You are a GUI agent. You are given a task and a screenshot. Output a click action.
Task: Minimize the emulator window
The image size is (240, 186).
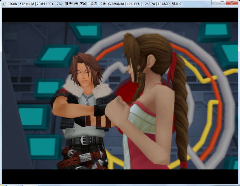215,3
